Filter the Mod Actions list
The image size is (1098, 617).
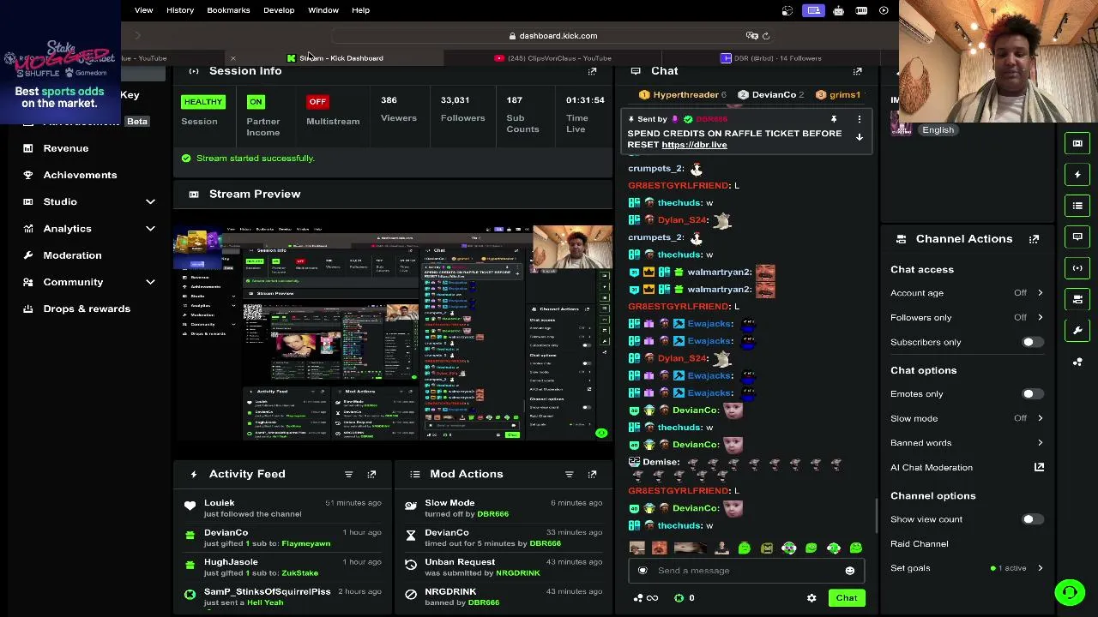(x=569, y=474)
